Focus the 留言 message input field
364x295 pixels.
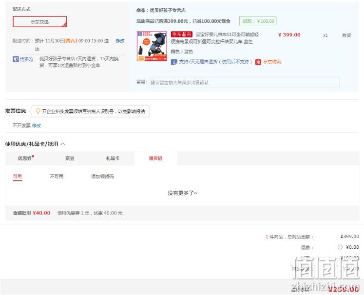click(x=244, y=83)
